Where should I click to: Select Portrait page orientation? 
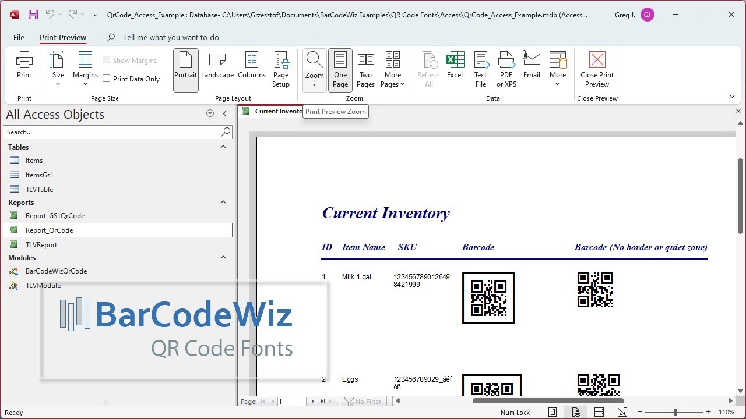click(186, 70)
